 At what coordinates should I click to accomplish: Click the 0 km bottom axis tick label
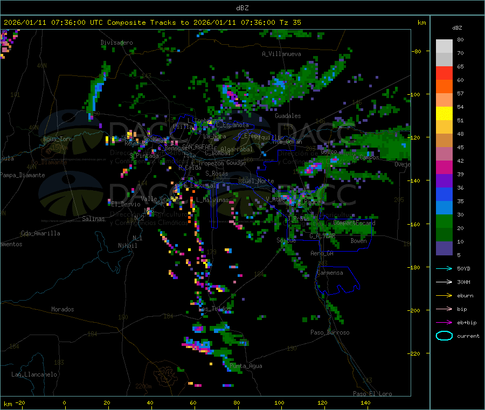64,402
